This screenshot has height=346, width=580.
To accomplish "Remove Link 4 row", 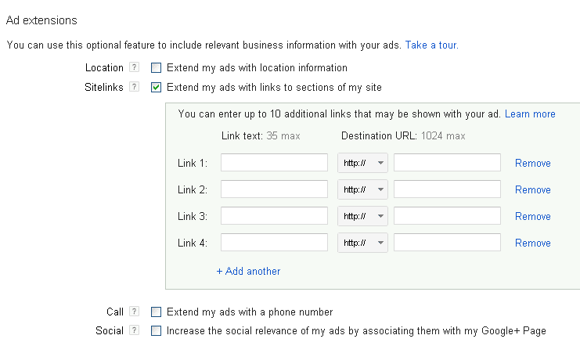I will (x=533, y=243).
